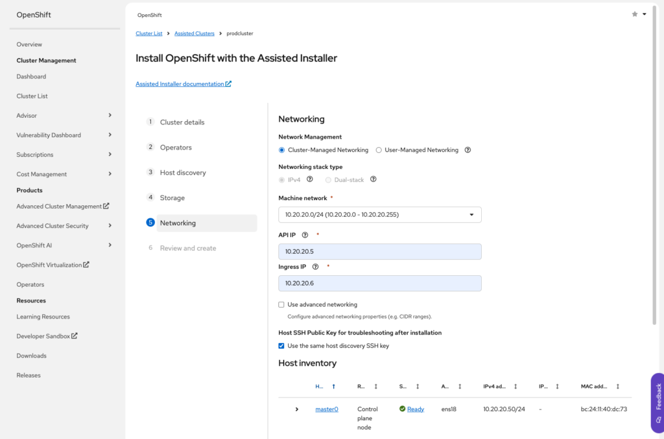Click help icon next to User-Managed Networking
The image size is (664, 439).
pyautogui.click(x=468, y=150)
